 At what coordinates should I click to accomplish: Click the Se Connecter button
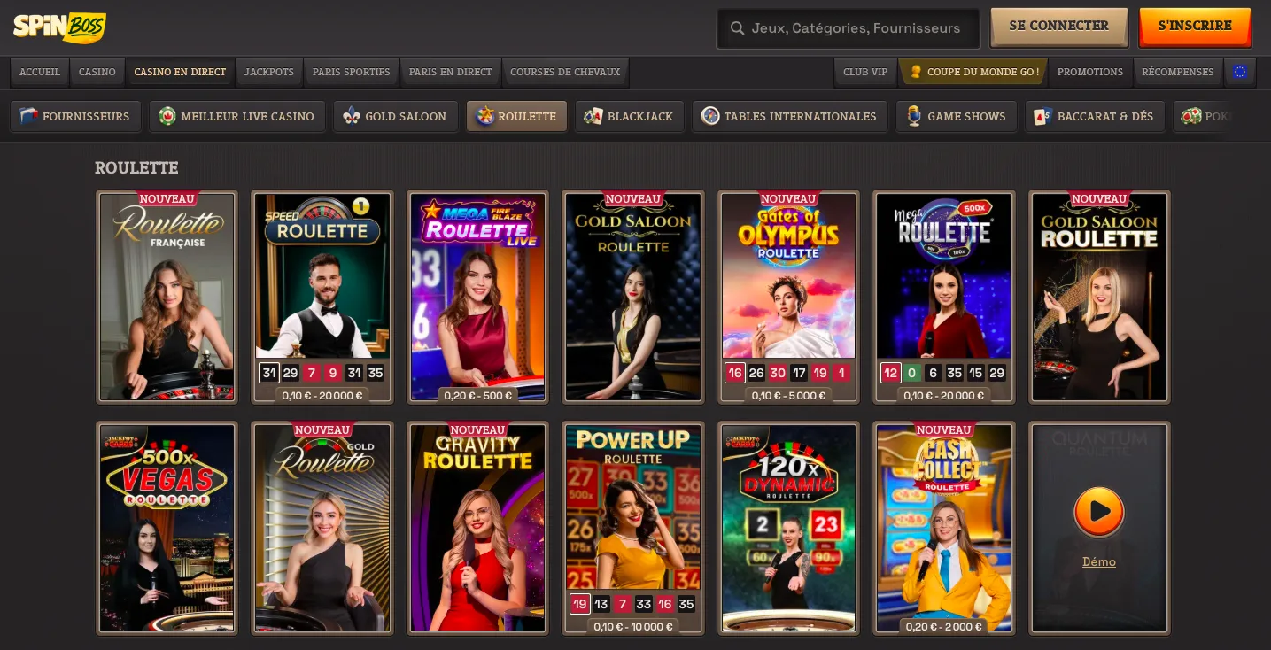(1058, 27)
